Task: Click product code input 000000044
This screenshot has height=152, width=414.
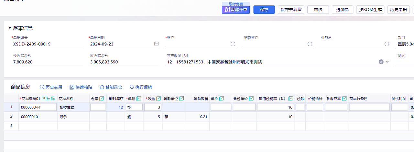Action: click(x=38, y=107)
